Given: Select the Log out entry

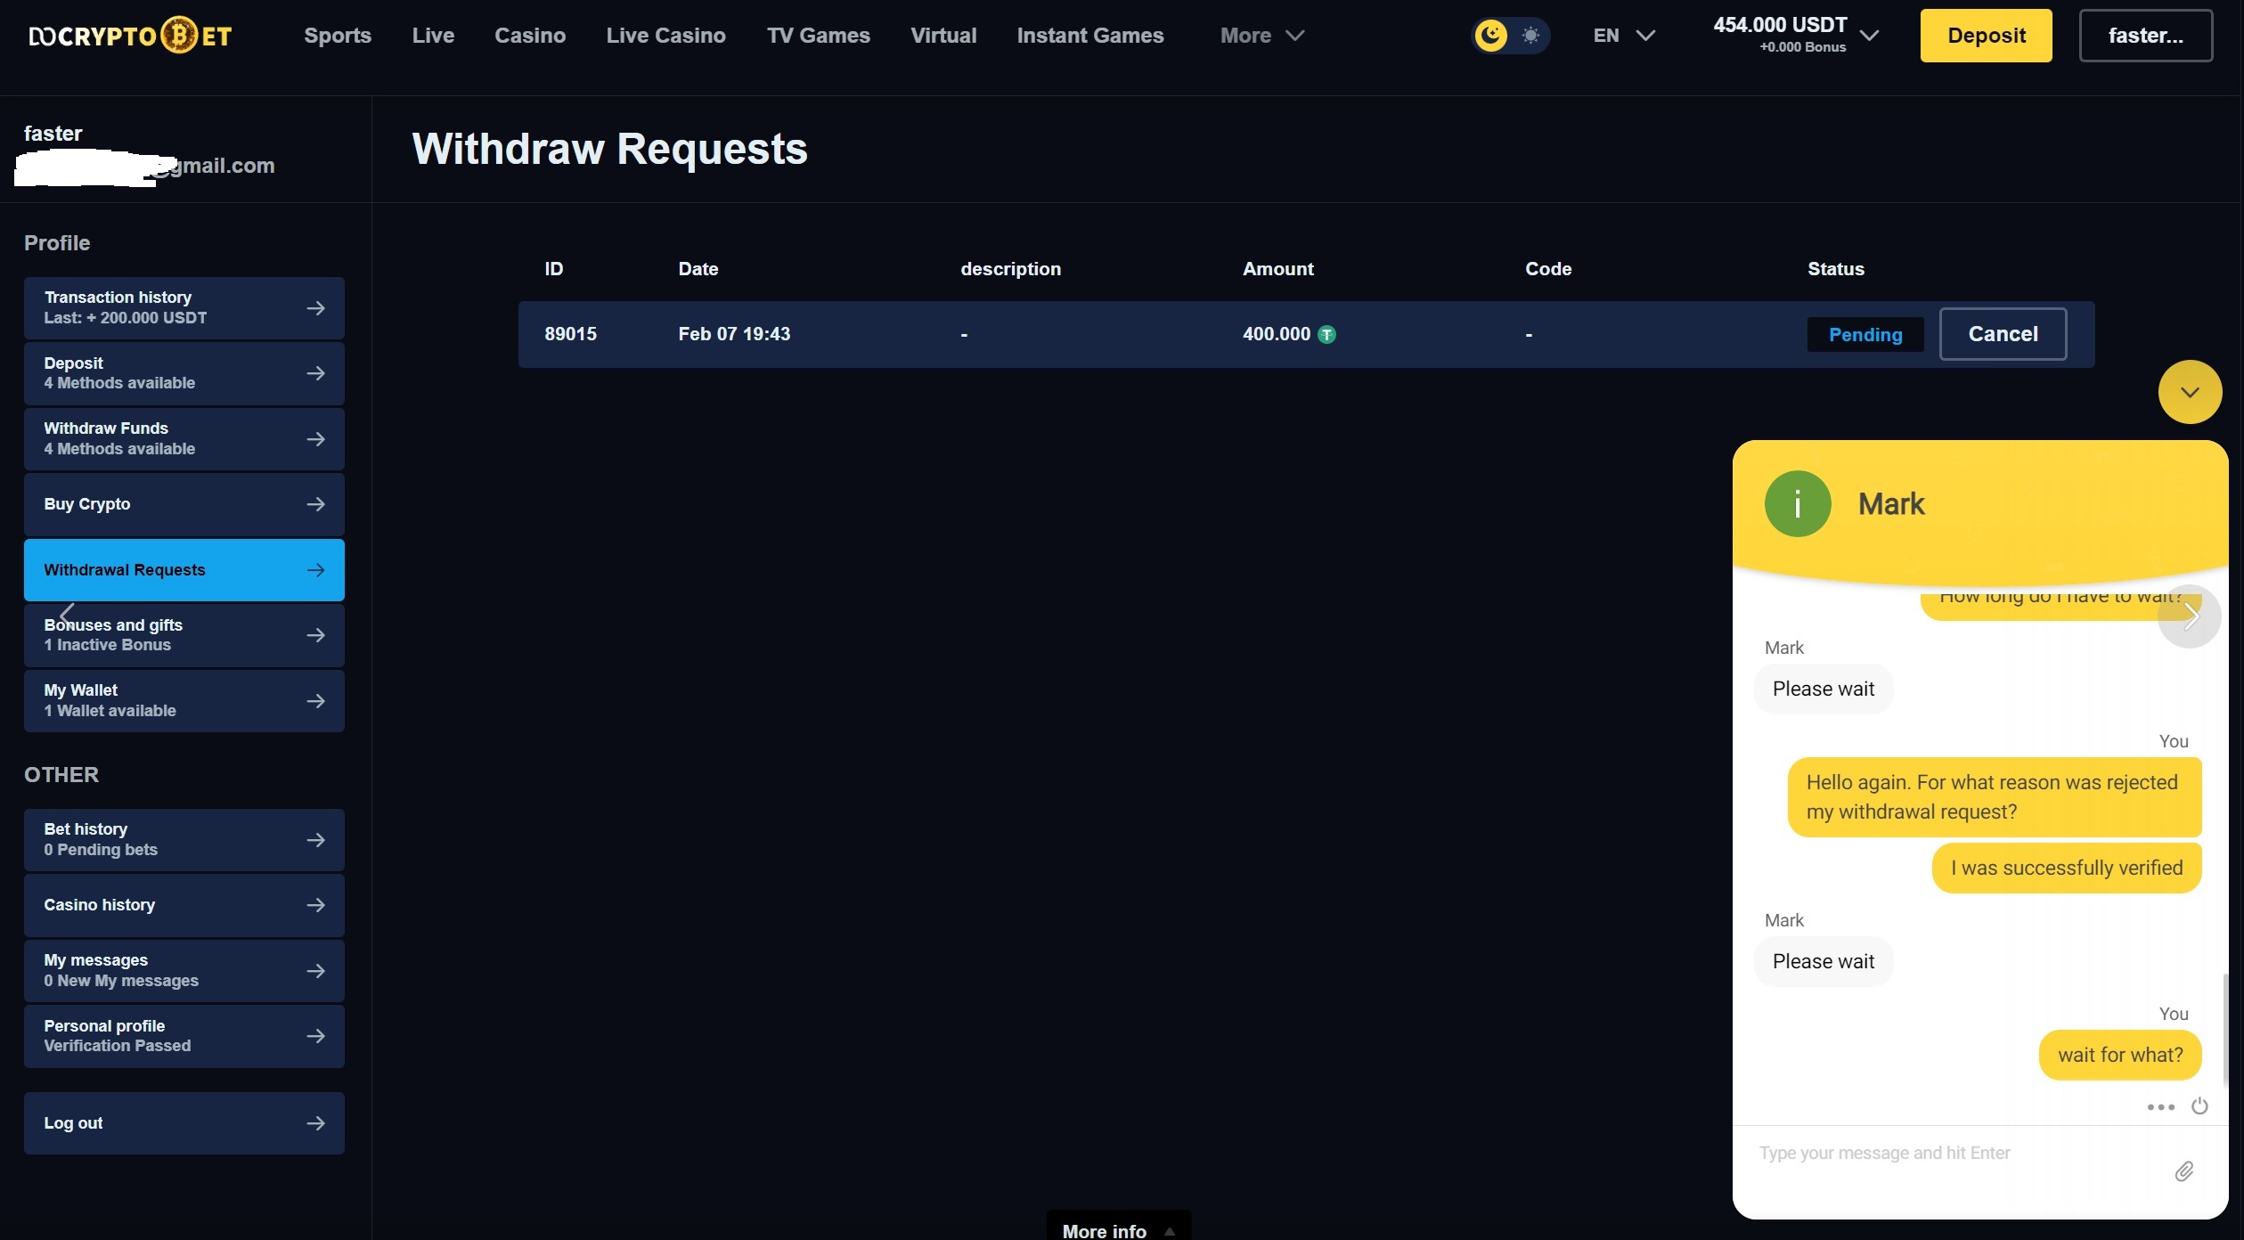Looking at the screenshot, I should 184,1123.
